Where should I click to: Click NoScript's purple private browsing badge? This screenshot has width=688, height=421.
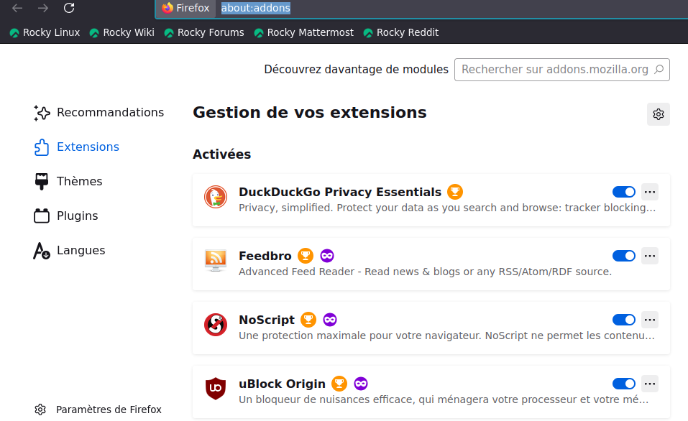click(x=330, y=320)
